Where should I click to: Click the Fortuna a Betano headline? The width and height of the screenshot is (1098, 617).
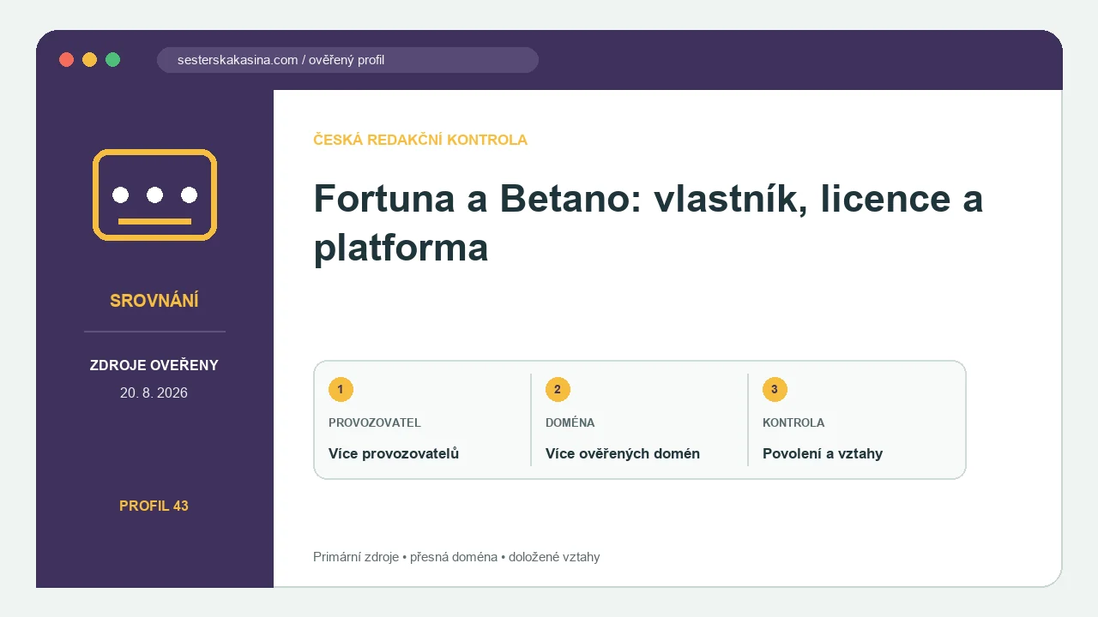tap(649, 223)
